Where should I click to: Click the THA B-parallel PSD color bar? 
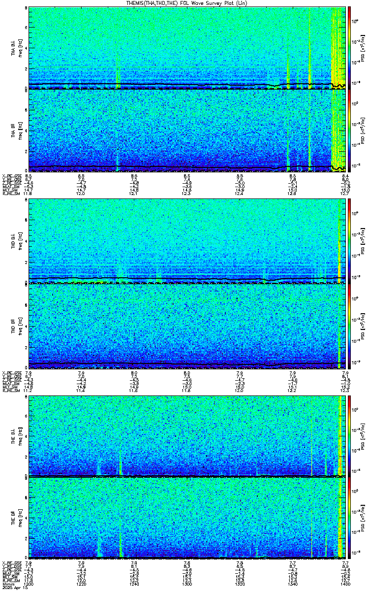tap(349, 131)
